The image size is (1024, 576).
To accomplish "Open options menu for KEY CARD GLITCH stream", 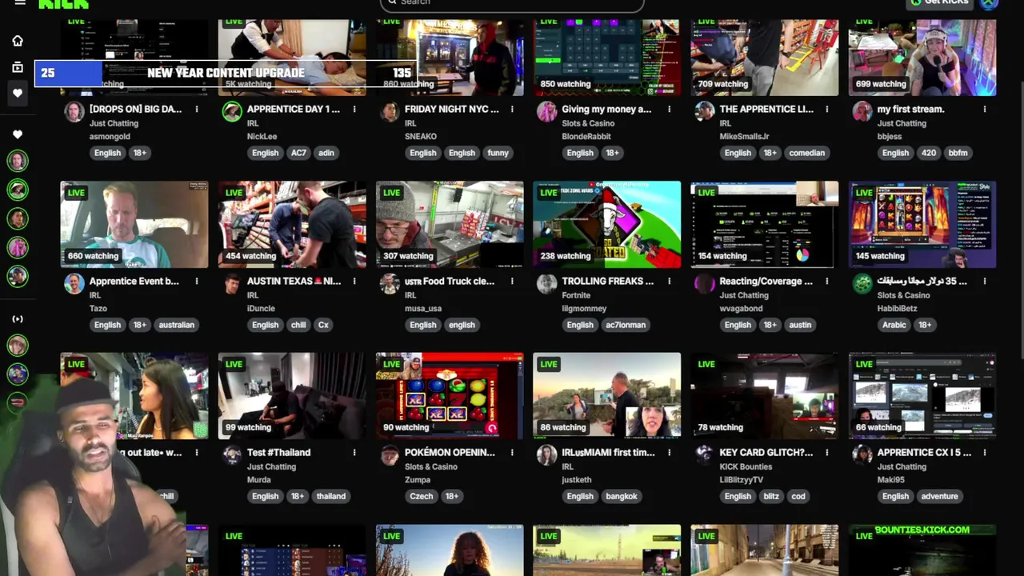I will pyautogui.click(x=827, y=452).
